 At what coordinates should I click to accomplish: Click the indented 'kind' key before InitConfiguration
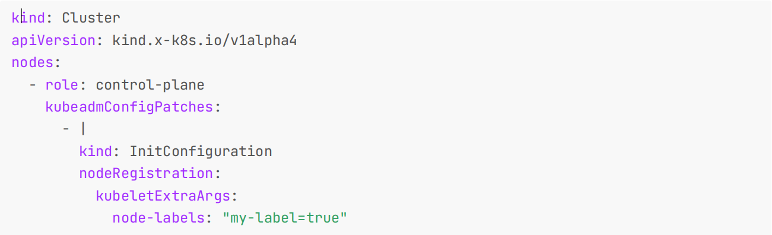coord(95,151)
